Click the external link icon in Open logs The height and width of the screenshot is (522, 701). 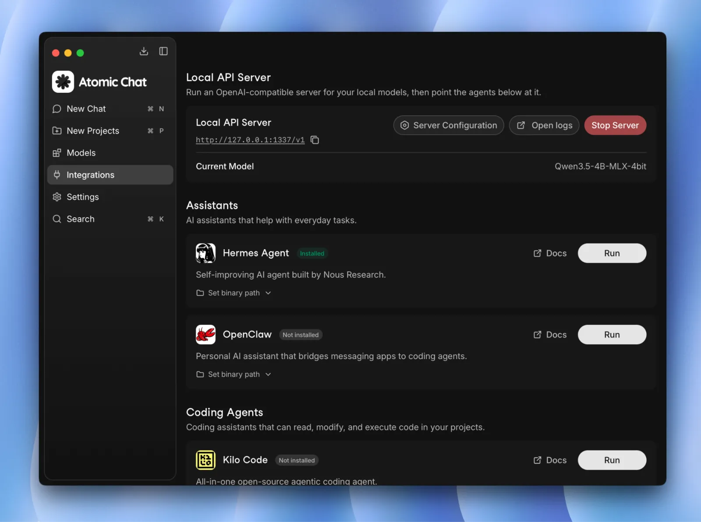pos(521,125)
